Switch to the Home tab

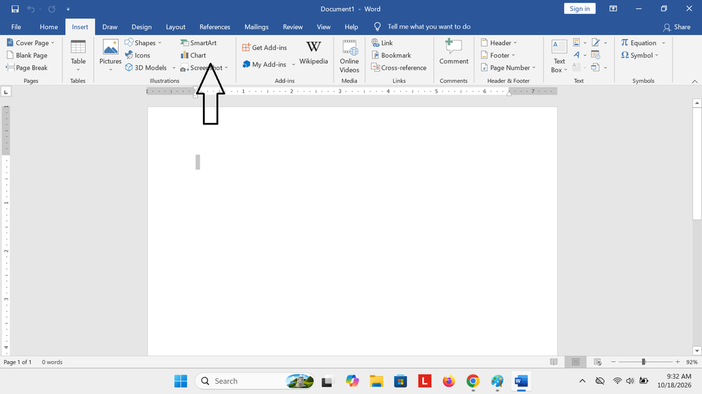point(49,27)
